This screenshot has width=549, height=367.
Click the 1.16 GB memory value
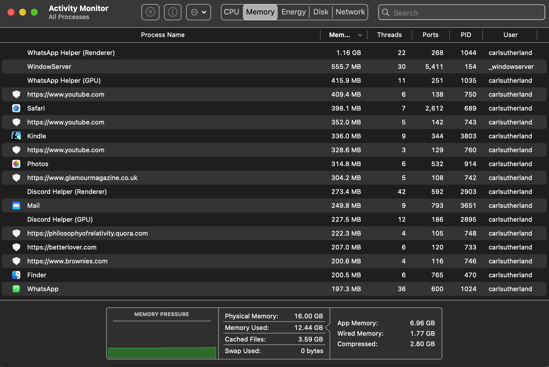[348, 53]
